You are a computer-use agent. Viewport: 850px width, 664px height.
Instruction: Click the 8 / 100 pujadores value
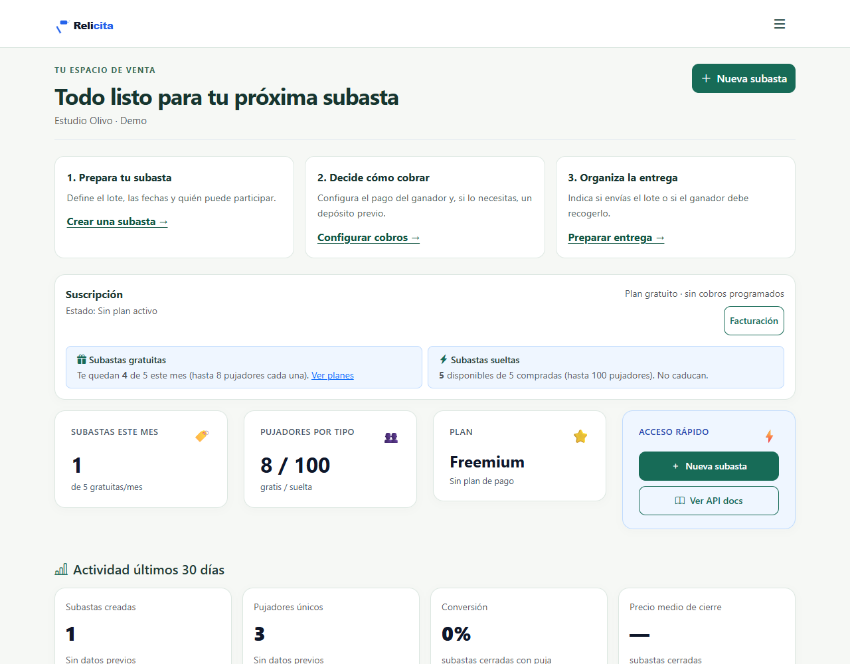(x=296, y=465)
